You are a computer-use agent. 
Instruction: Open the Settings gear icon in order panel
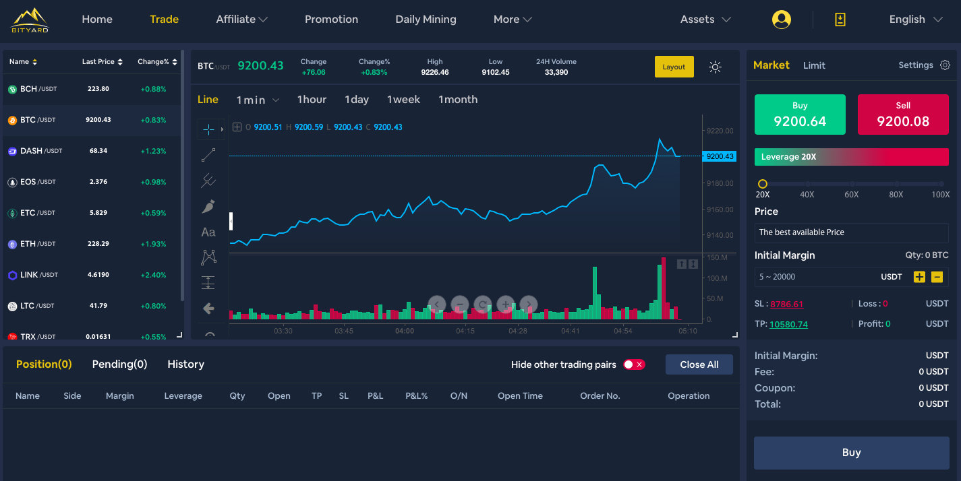pyautogui.click(x=945, y=65)
